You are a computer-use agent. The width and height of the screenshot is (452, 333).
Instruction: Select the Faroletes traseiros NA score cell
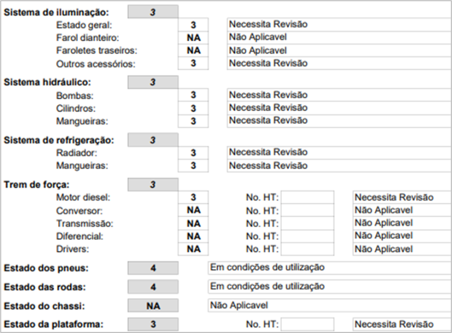tap(193, 51)
